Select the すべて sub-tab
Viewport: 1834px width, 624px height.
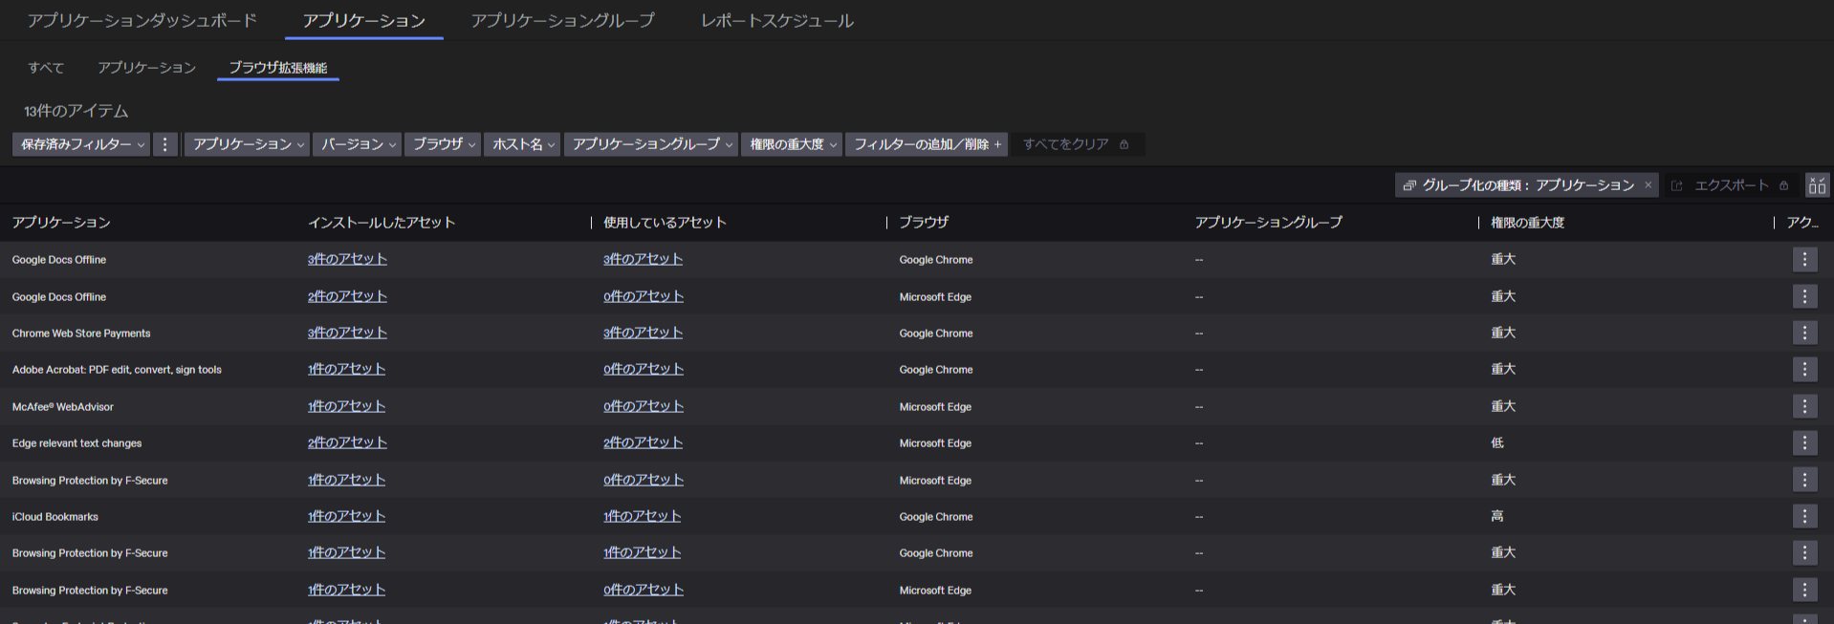click(x=46, y=68)
